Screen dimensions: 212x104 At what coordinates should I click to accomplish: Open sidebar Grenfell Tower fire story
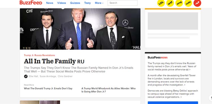coord(172,80)
